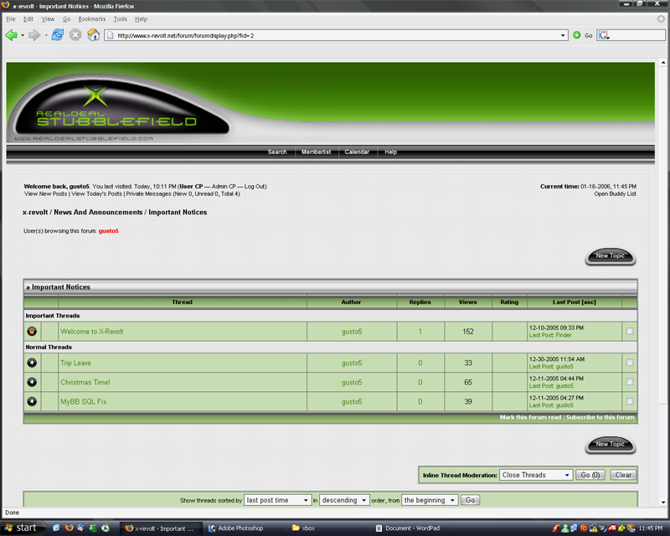
Task: Click Subscribe to this forum
Action: coord(600,417)
